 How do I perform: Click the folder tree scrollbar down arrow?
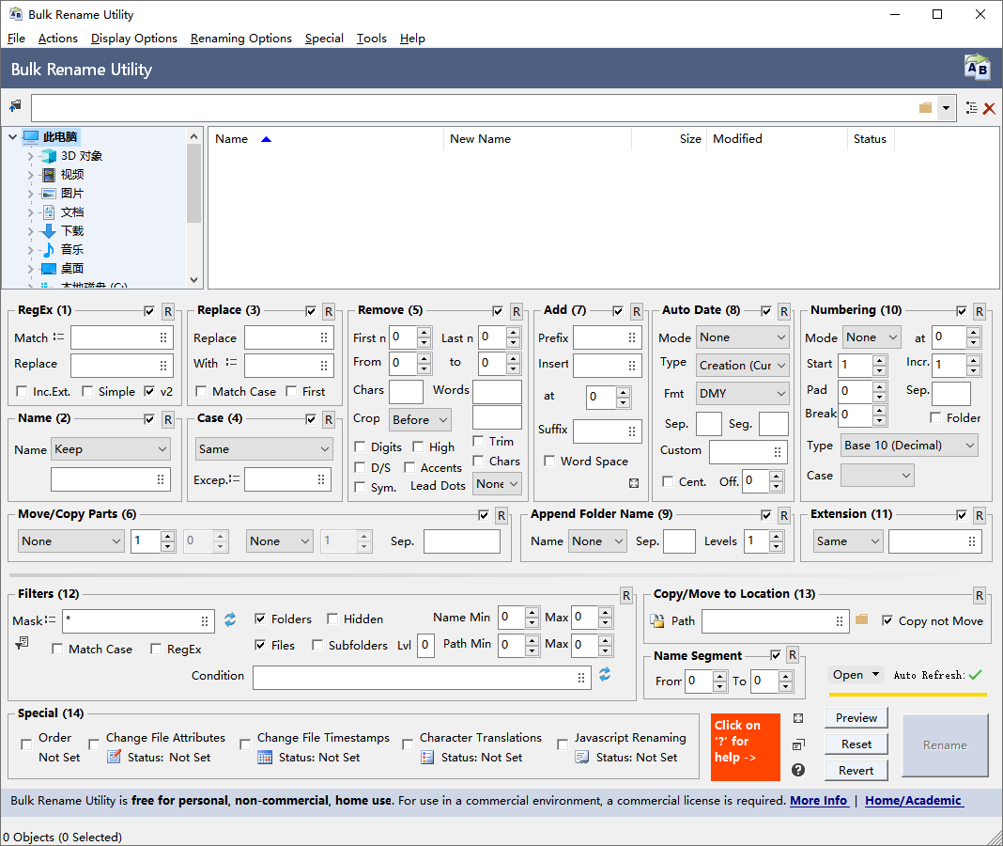[x=194, y=280]
